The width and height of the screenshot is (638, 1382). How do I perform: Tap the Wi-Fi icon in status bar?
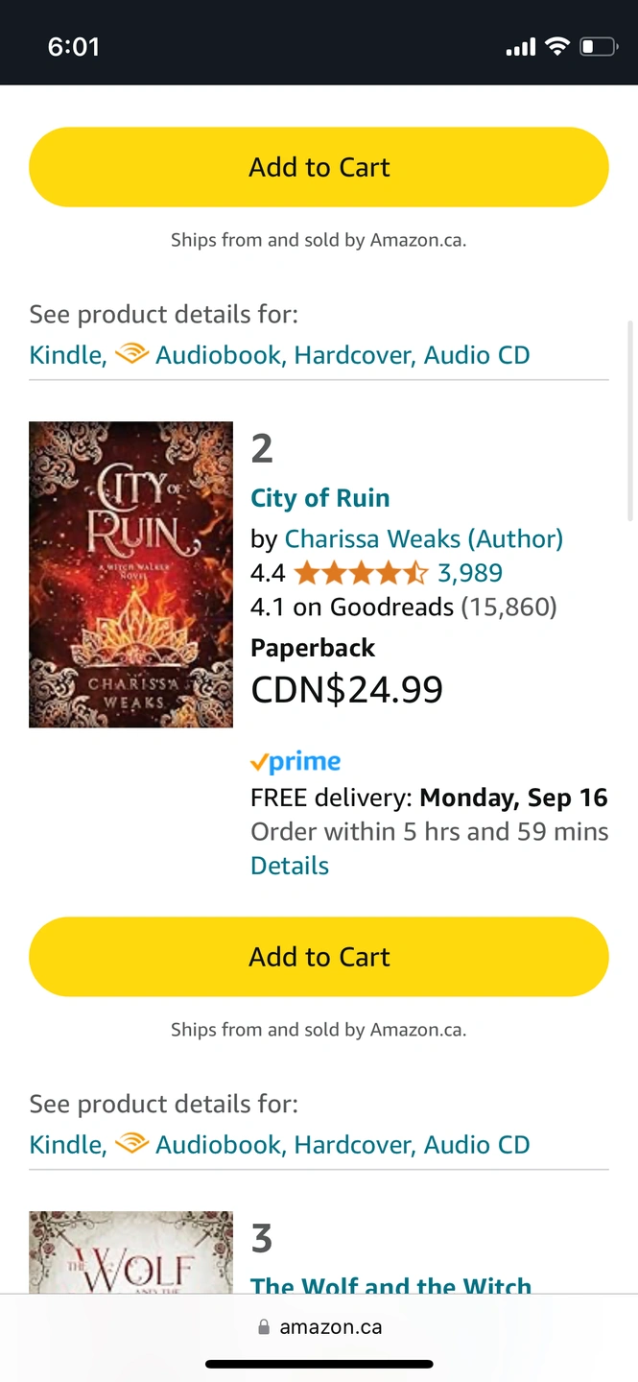coord(556,46)
